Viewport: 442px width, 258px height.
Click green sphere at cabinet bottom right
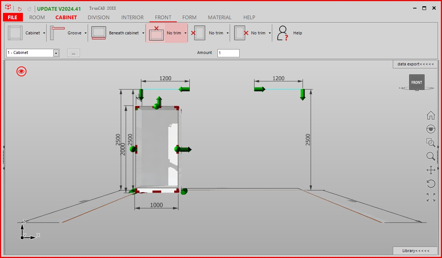(184, 191)
